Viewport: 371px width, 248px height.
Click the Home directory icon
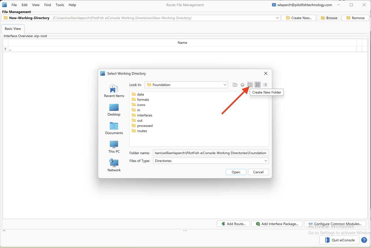click(x=243, y=85)
